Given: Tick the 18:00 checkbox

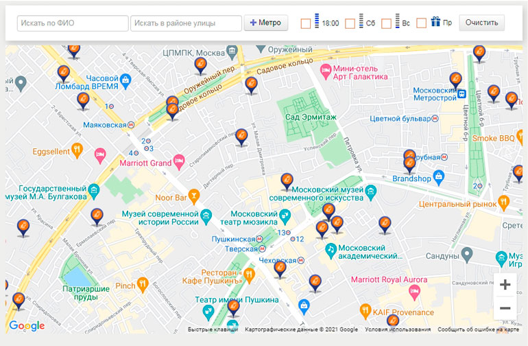Looking at the screenshot, I should coord(305,23).
